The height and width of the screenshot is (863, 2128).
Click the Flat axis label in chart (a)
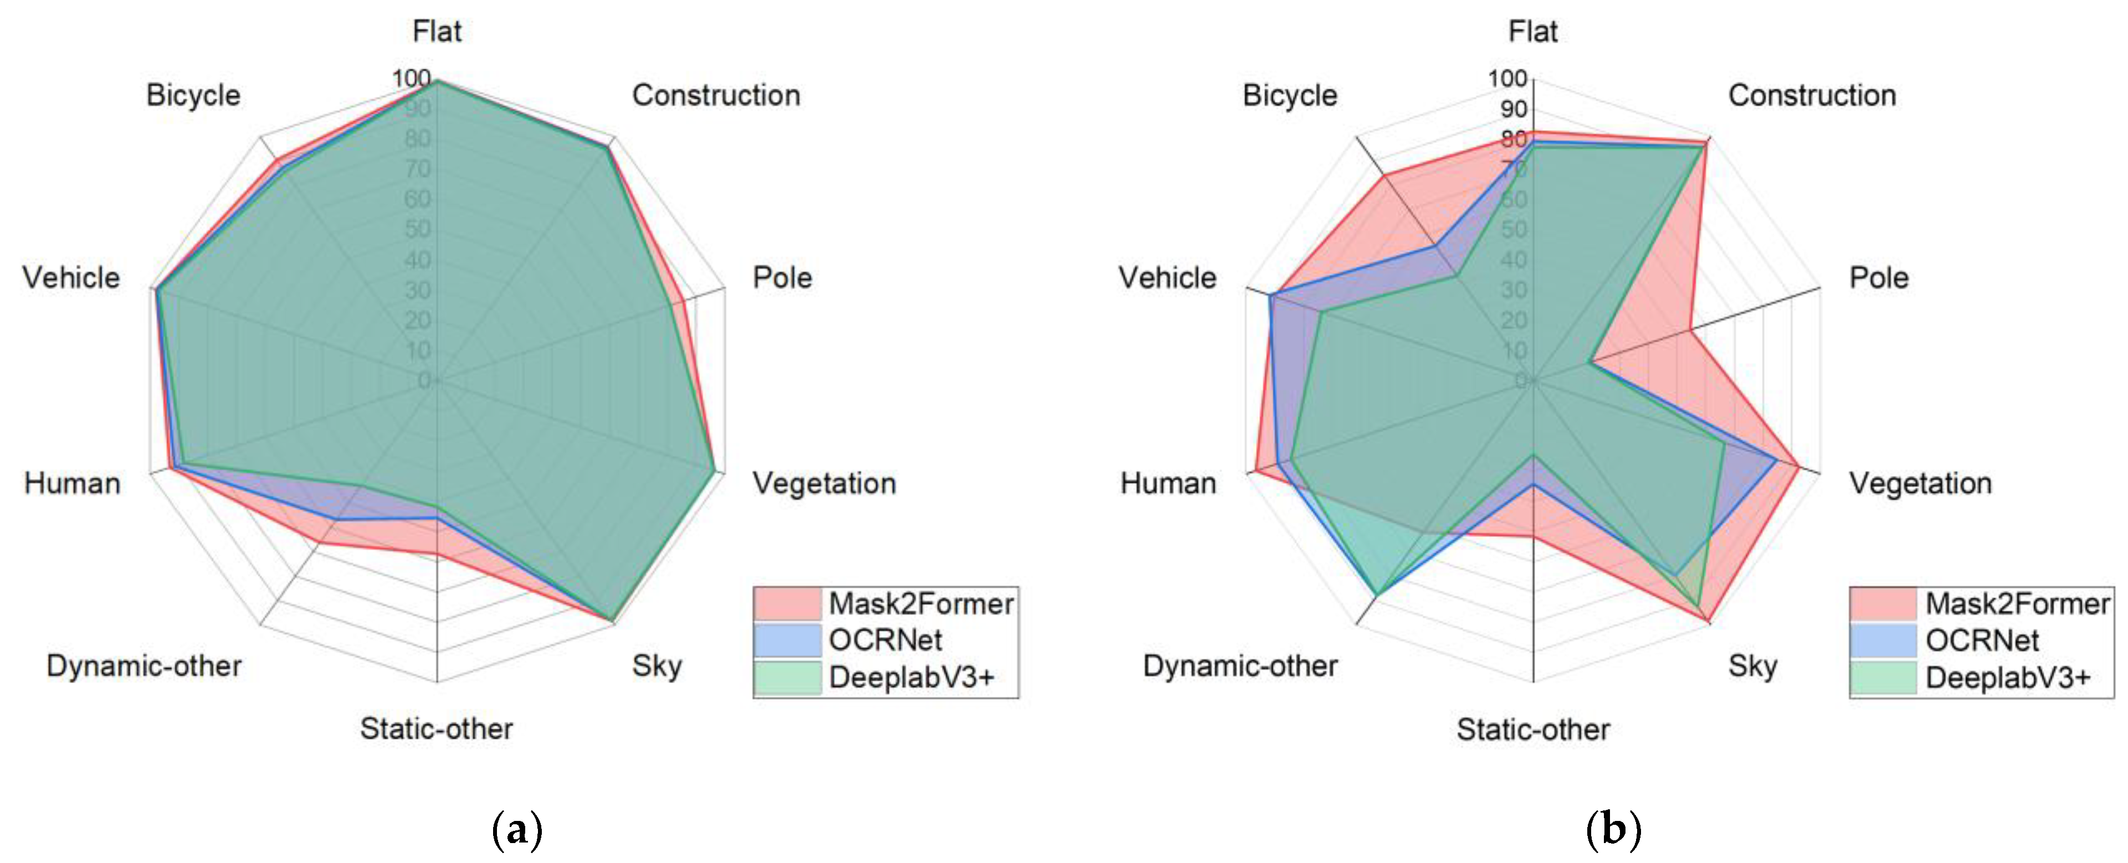click(436, 32)
